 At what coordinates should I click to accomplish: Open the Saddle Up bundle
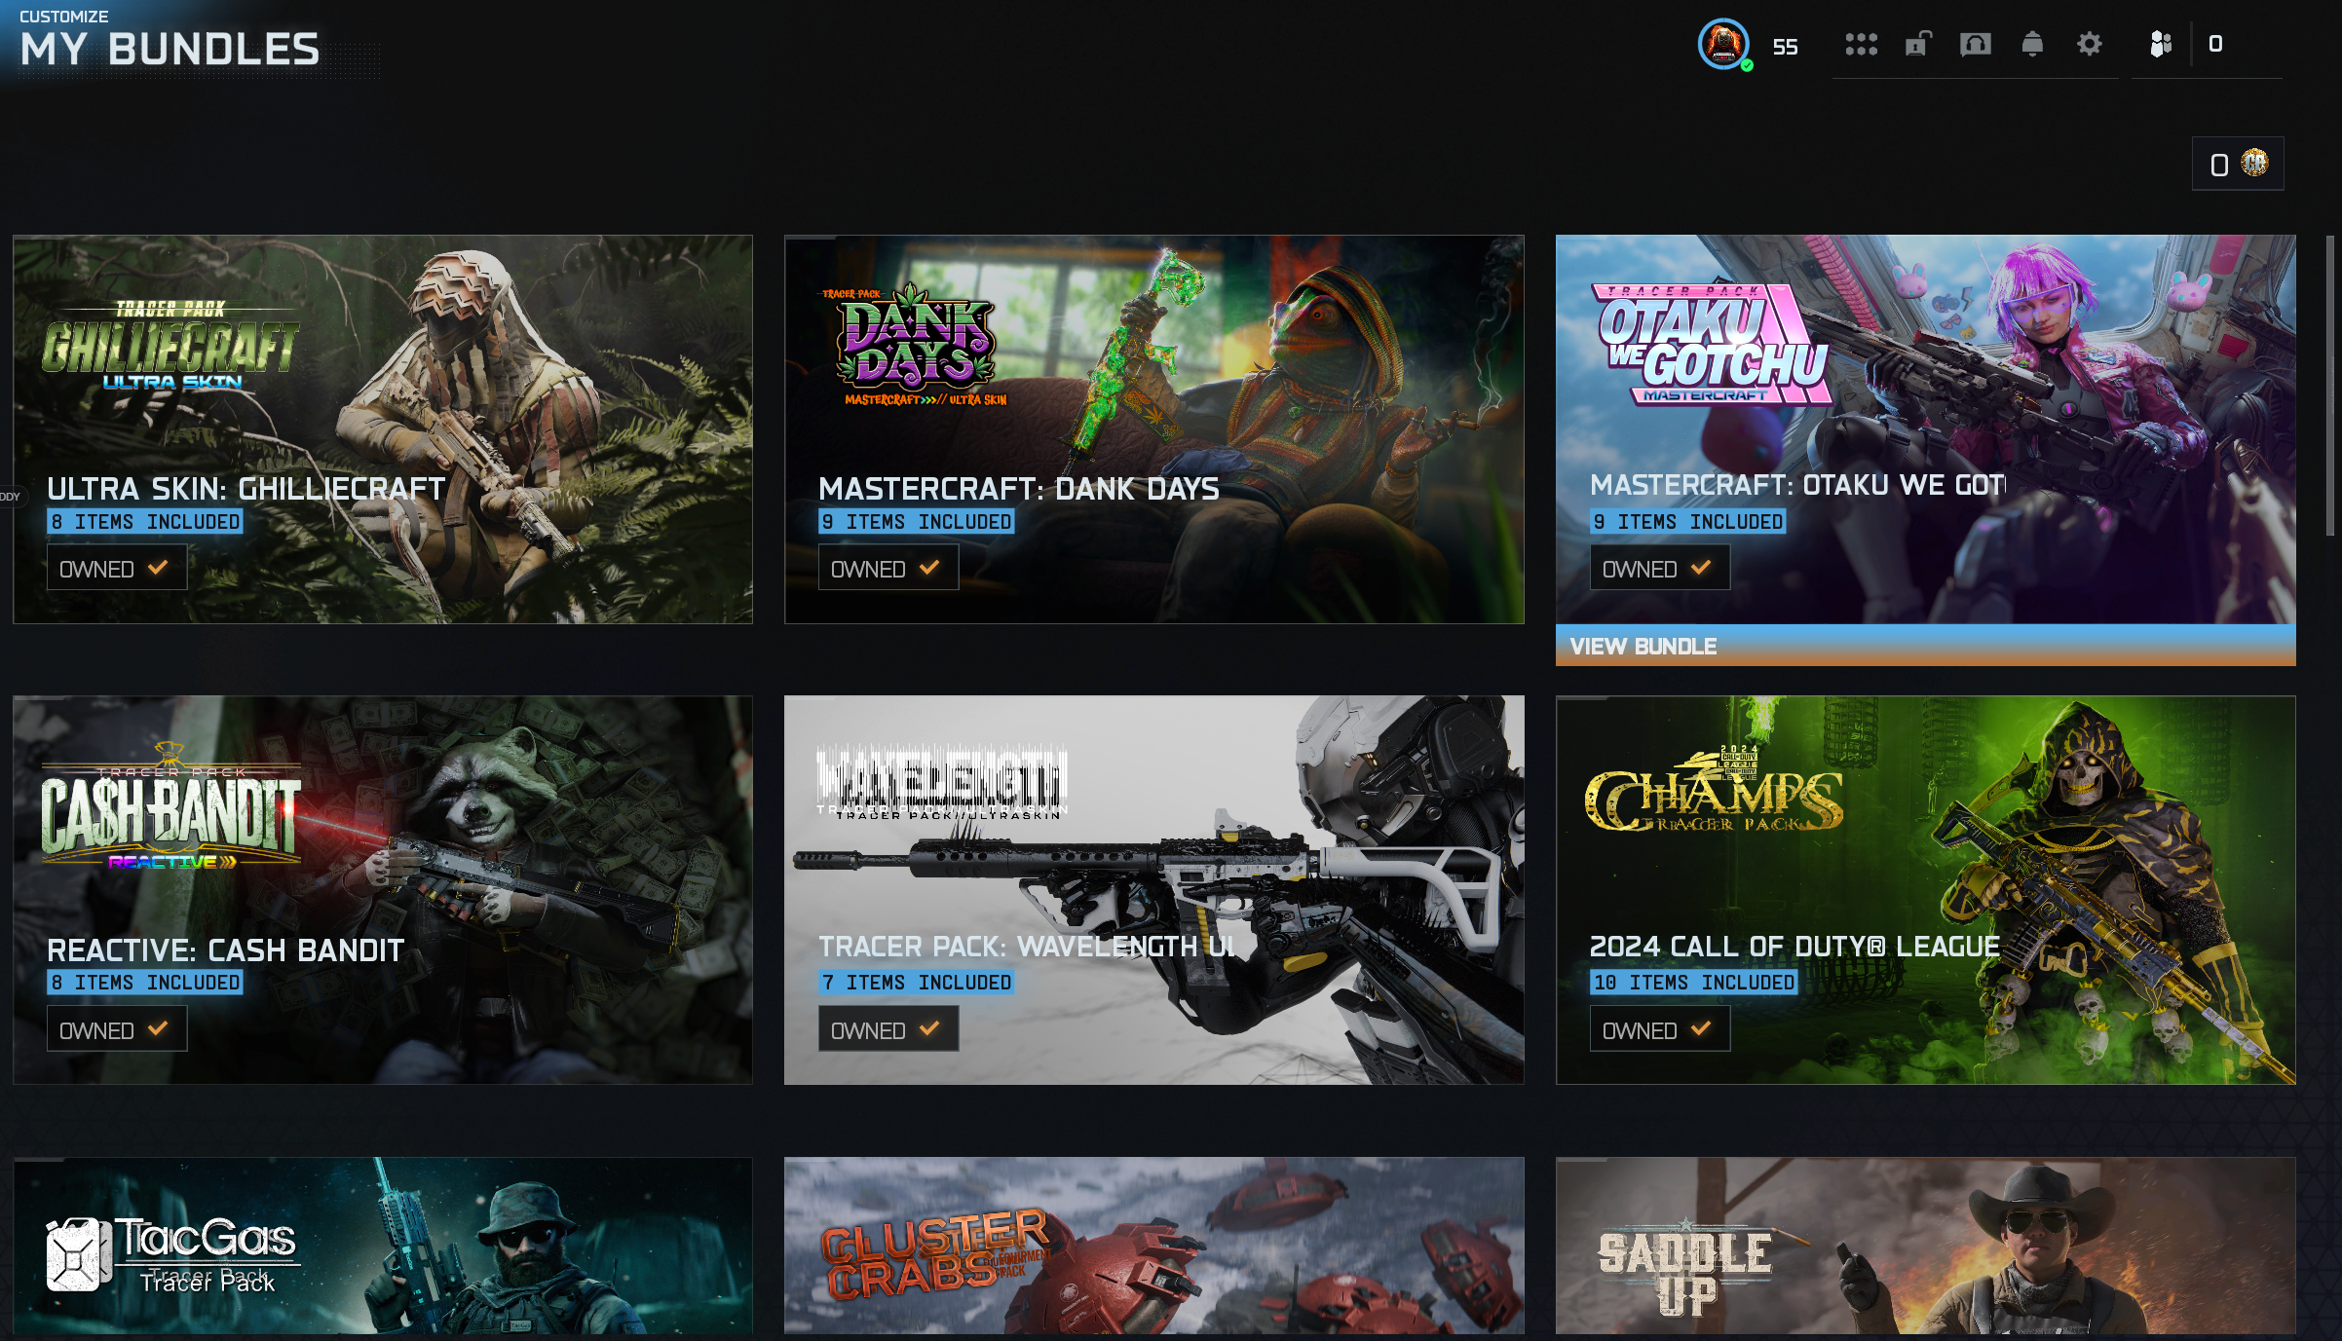[1925, 1246]
